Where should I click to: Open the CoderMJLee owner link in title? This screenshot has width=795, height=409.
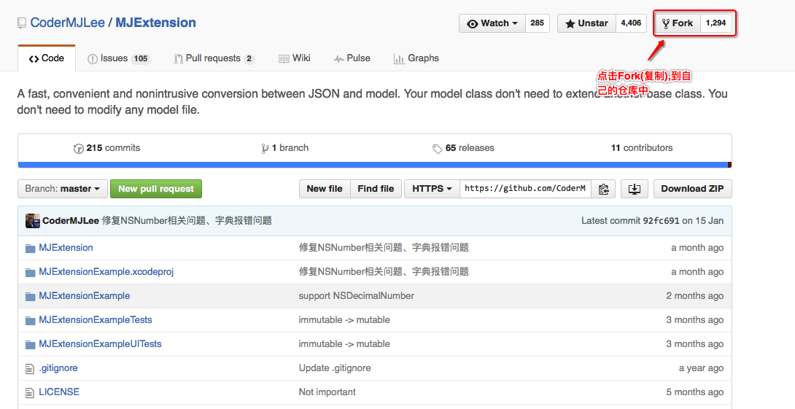[67, 23]
